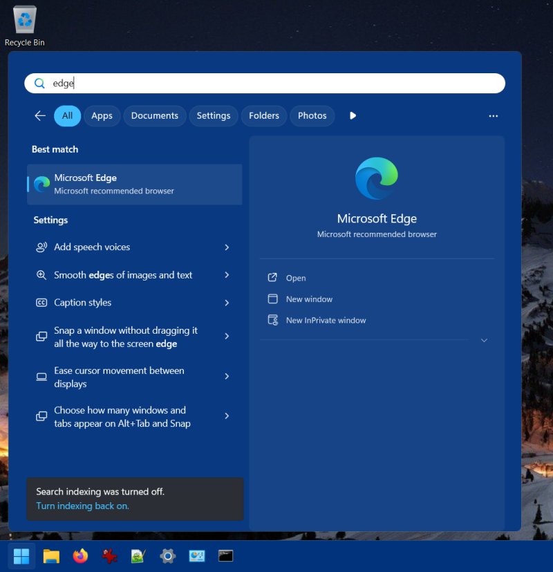The height and width of the screenshot is (572, 553).
Task: Click the back arrow in search panel
Action: click(40, 116)
